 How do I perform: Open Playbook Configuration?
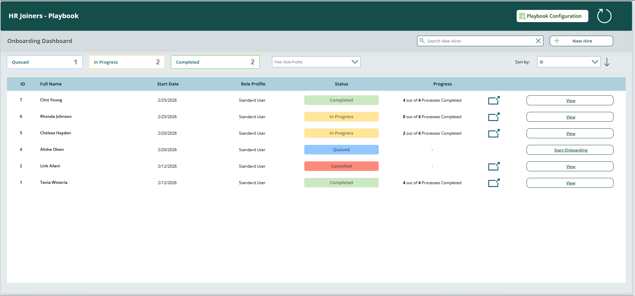552,16
